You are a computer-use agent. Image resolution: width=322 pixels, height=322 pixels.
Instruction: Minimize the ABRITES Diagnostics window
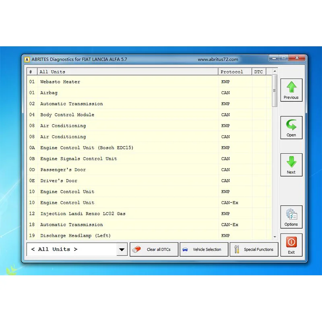click(274, 58)
